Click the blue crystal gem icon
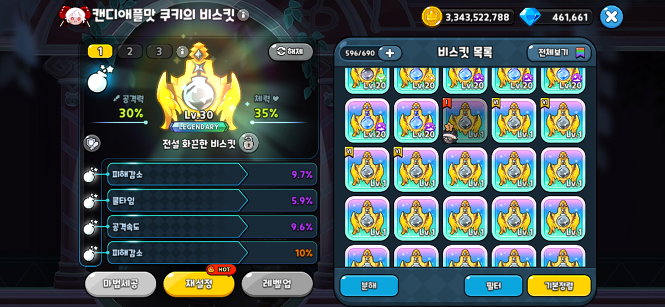This screenshot has width=665, height=307. click(x=529, y=17)
